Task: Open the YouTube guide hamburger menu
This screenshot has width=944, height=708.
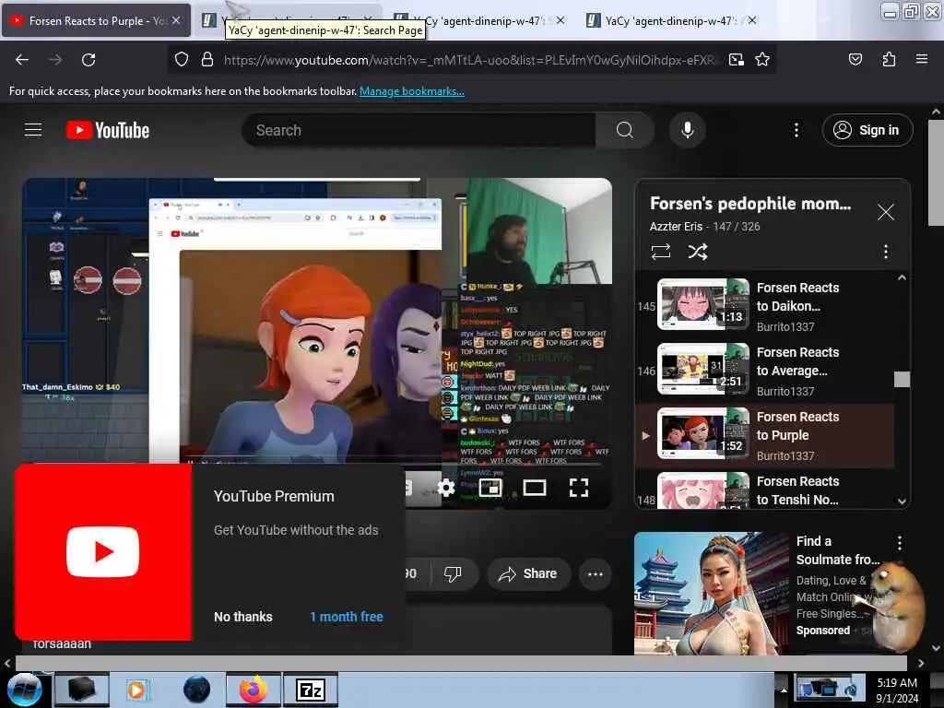Action: (33, 129)
